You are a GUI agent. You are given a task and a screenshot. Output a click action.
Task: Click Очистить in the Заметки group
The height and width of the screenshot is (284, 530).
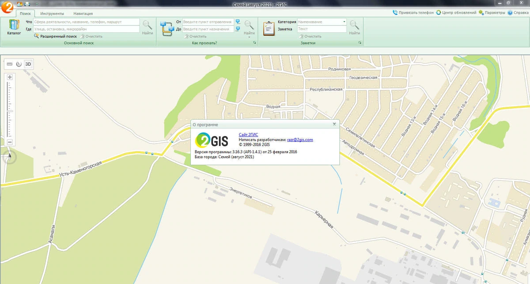(310, 36)
